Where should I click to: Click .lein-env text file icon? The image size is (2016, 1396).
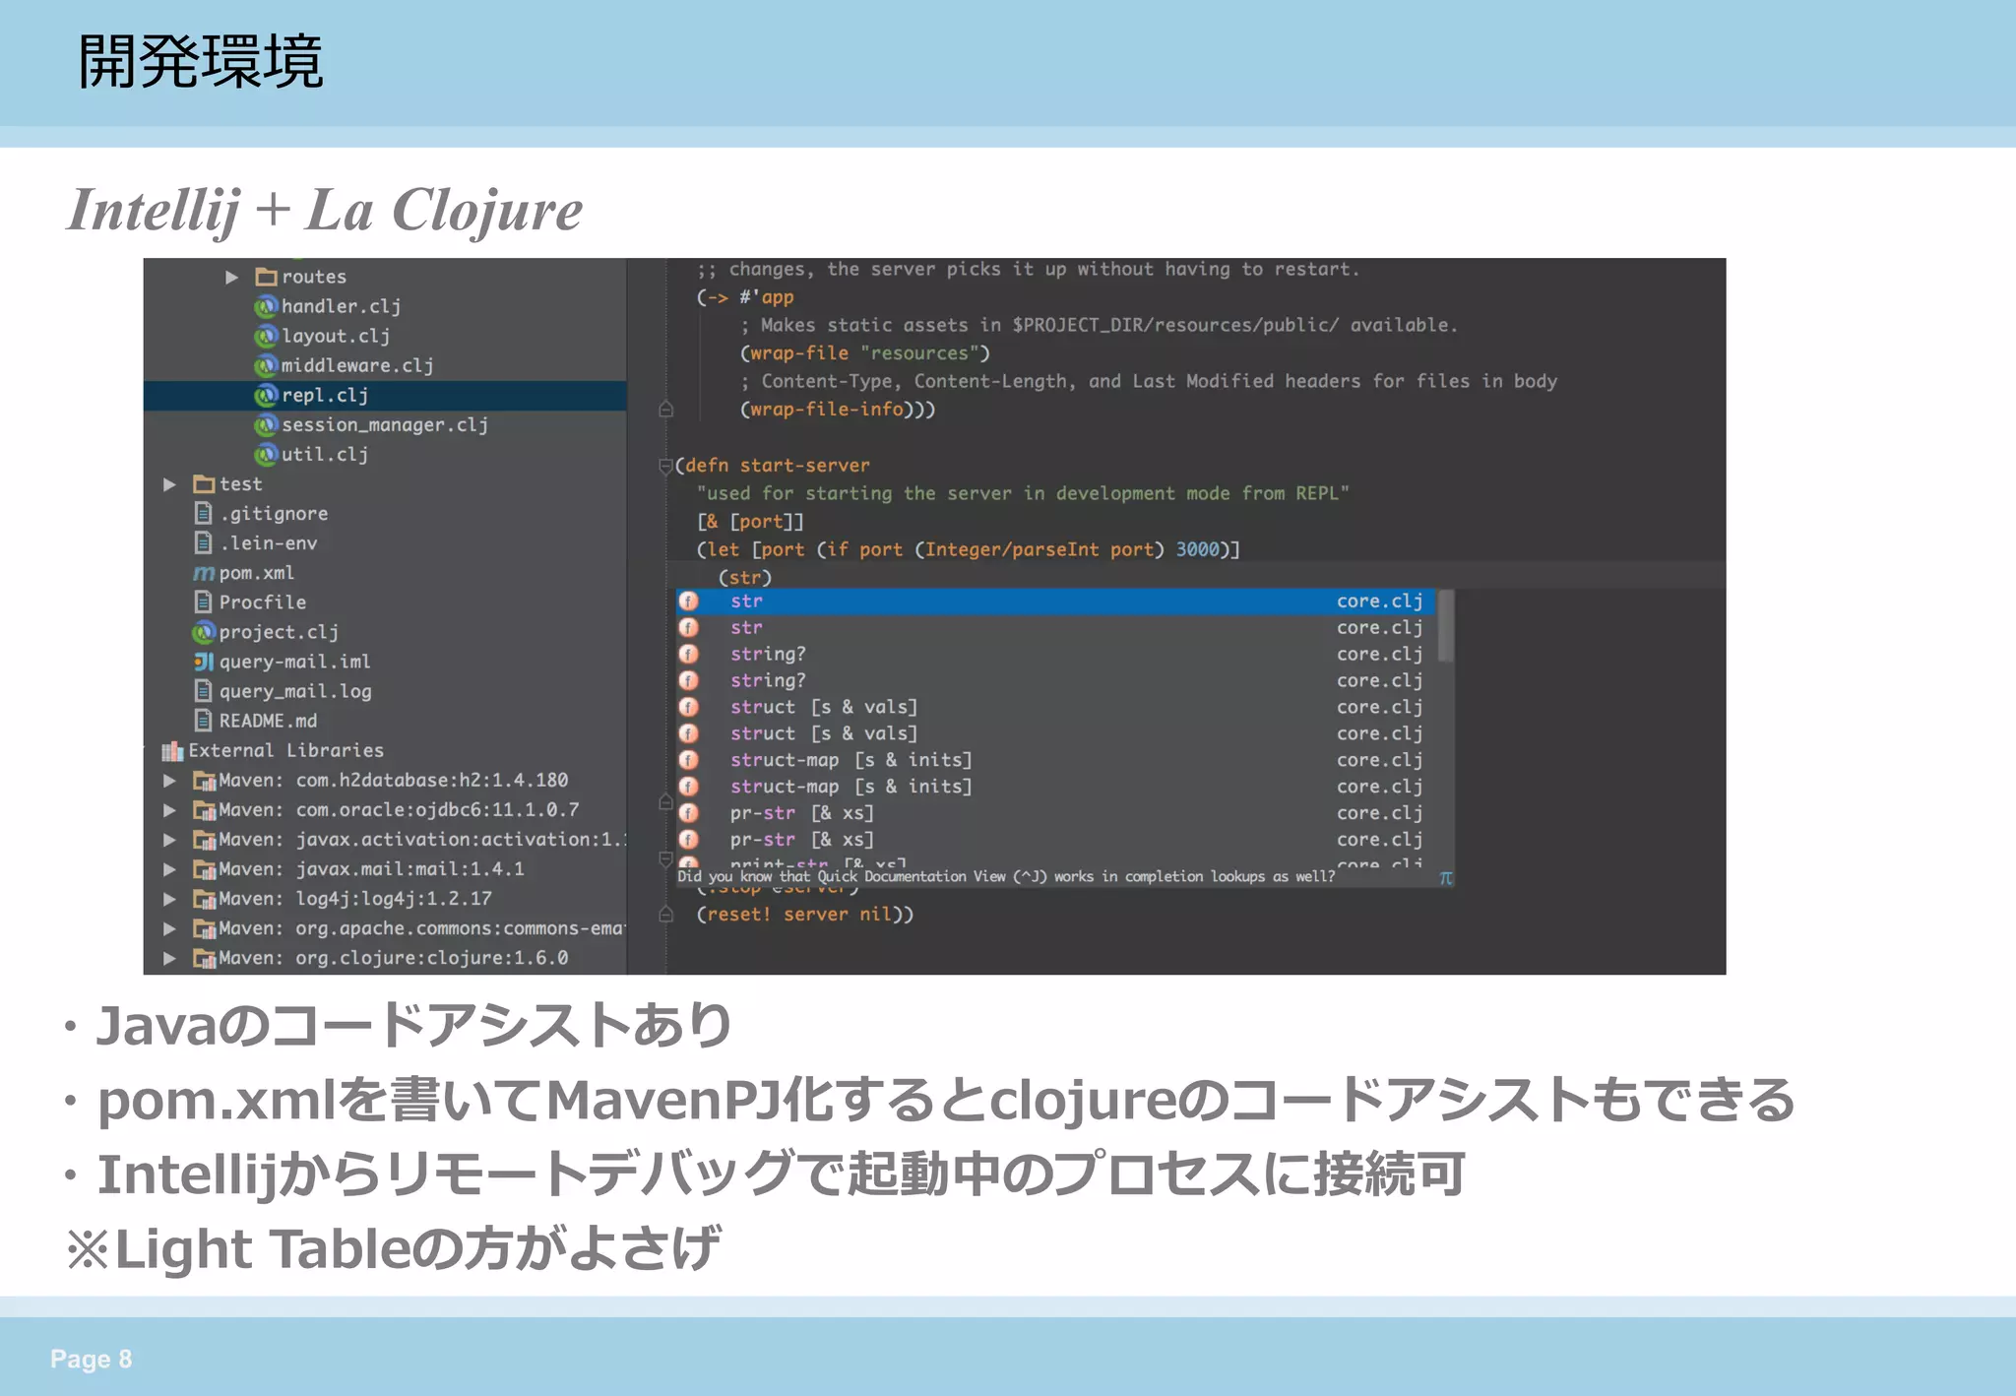click(203, 542)
